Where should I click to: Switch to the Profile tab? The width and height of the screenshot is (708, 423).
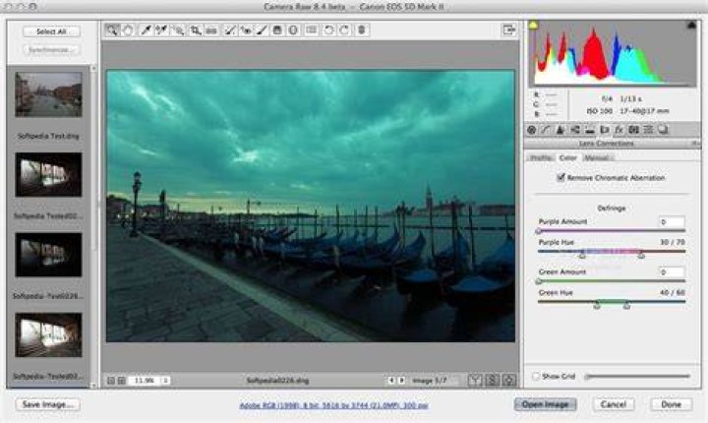(x=541, y=157)
